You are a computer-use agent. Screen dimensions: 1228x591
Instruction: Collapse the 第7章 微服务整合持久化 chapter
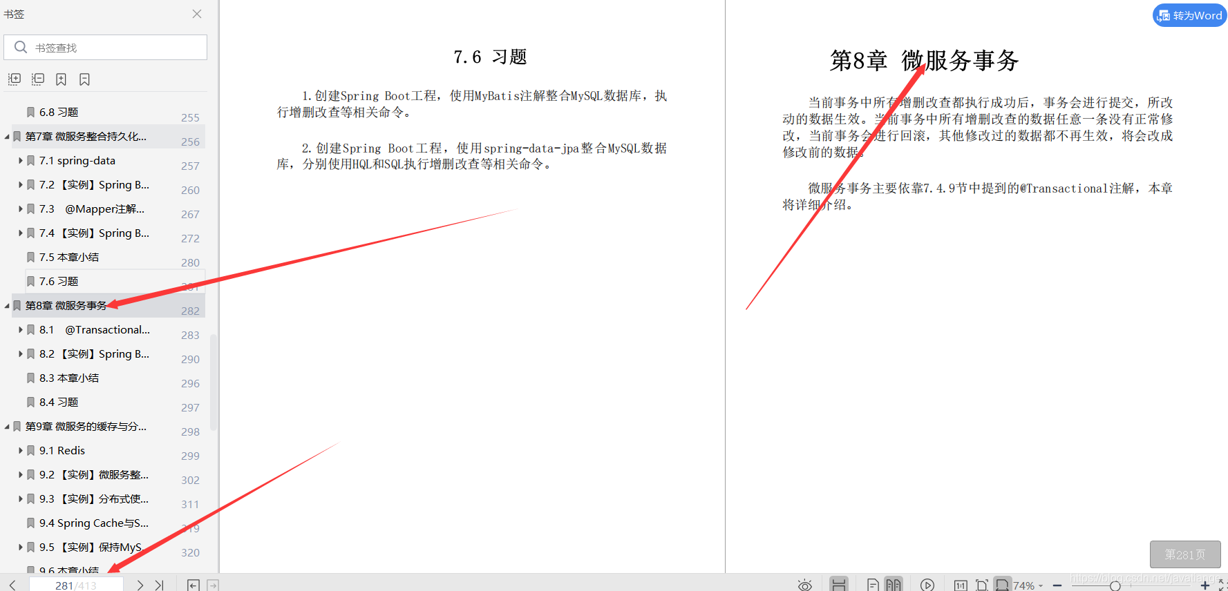point(7,137)
